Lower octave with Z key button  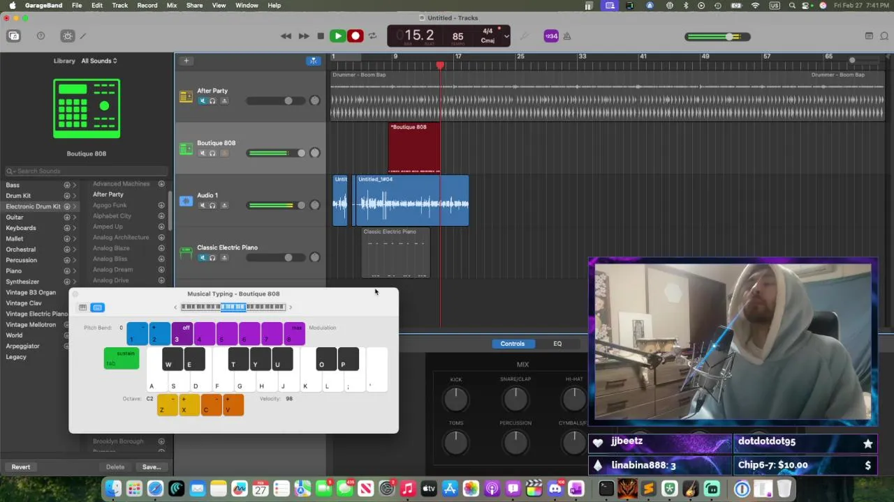pyautogui.click(x=167, y=405)
